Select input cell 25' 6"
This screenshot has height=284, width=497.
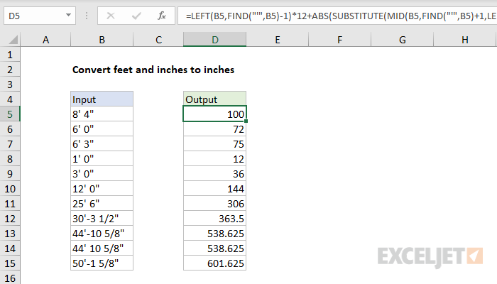pos(102,204)
